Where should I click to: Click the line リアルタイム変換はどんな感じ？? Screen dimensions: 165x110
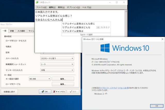tap(54, 16)
